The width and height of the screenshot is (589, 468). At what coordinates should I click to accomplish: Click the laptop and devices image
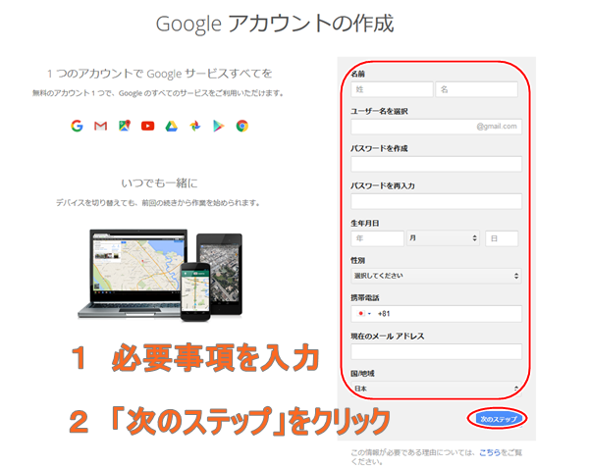(x=160, y=275)
